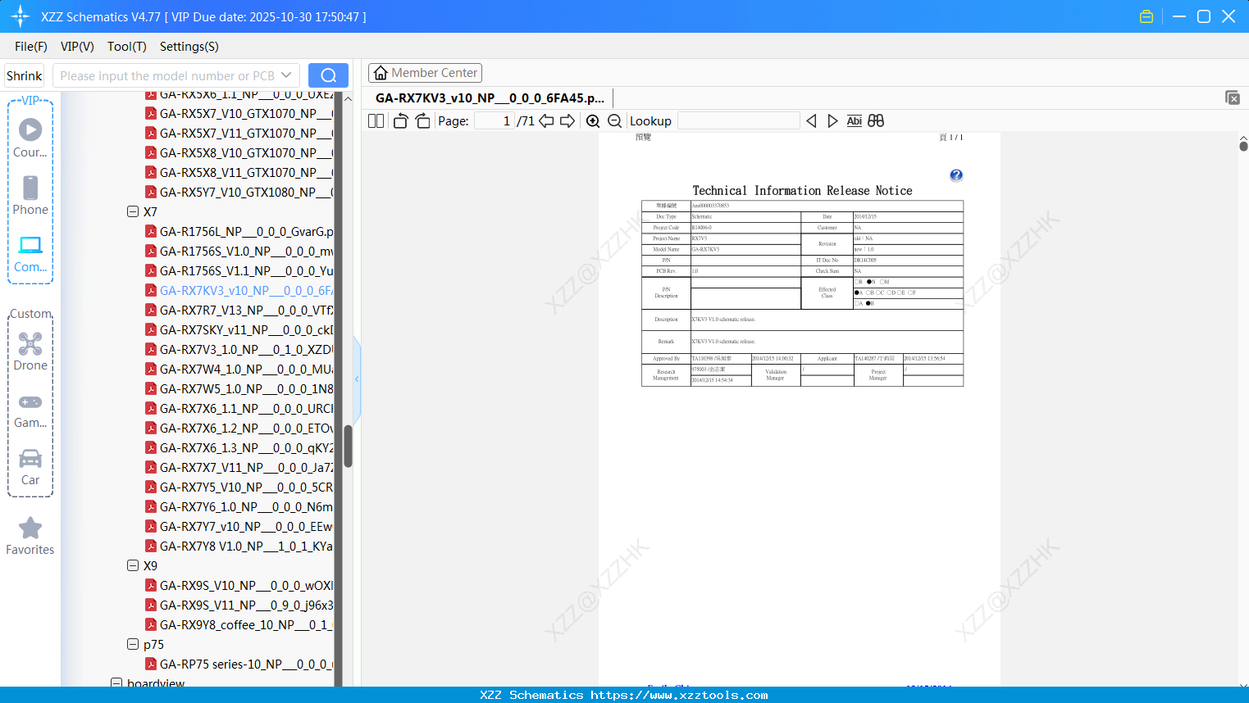The image size is (1249, 703).
Task: Click the Shrink button
Action: [25, 75]
